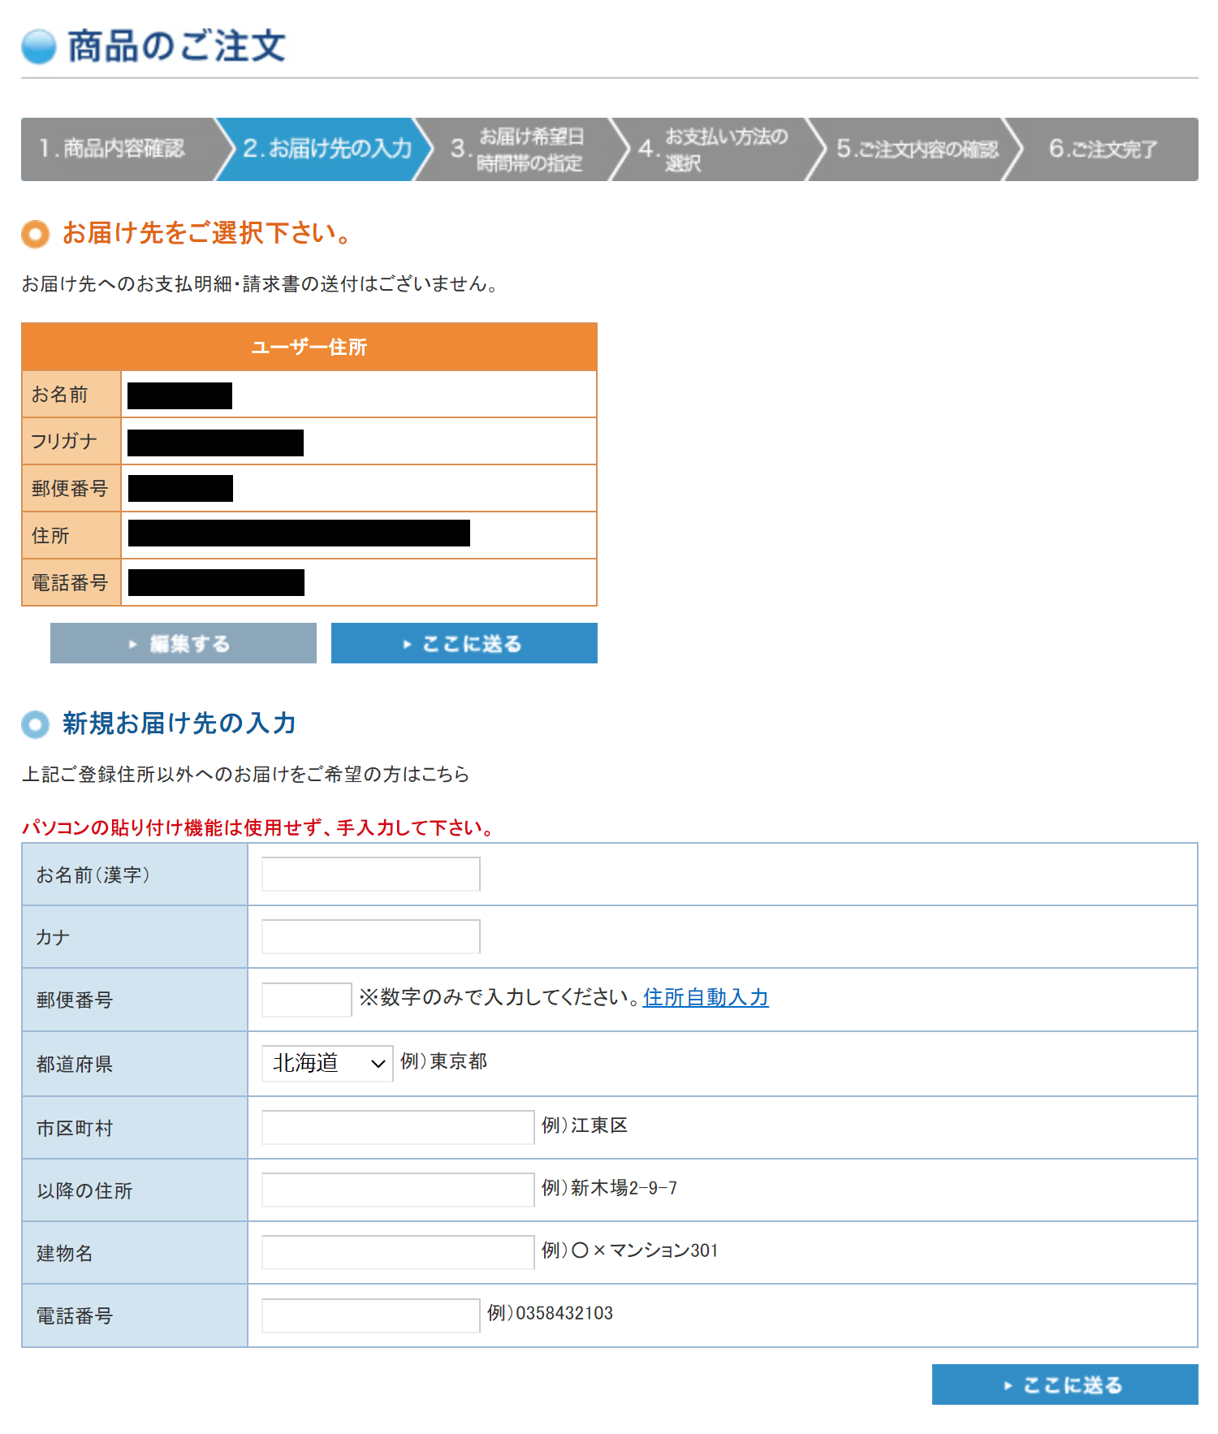Viewport: 1218px width, 1434px height.
Task: Send to user address with ここに送る
Action: click(x=464, y=643)
